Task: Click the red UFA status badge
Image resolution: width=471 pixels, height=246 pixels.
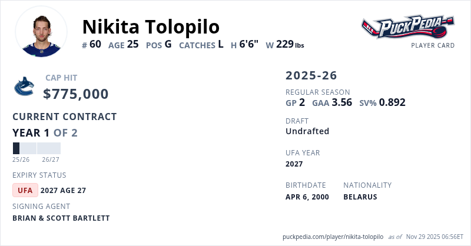Action: pos(25,190)
